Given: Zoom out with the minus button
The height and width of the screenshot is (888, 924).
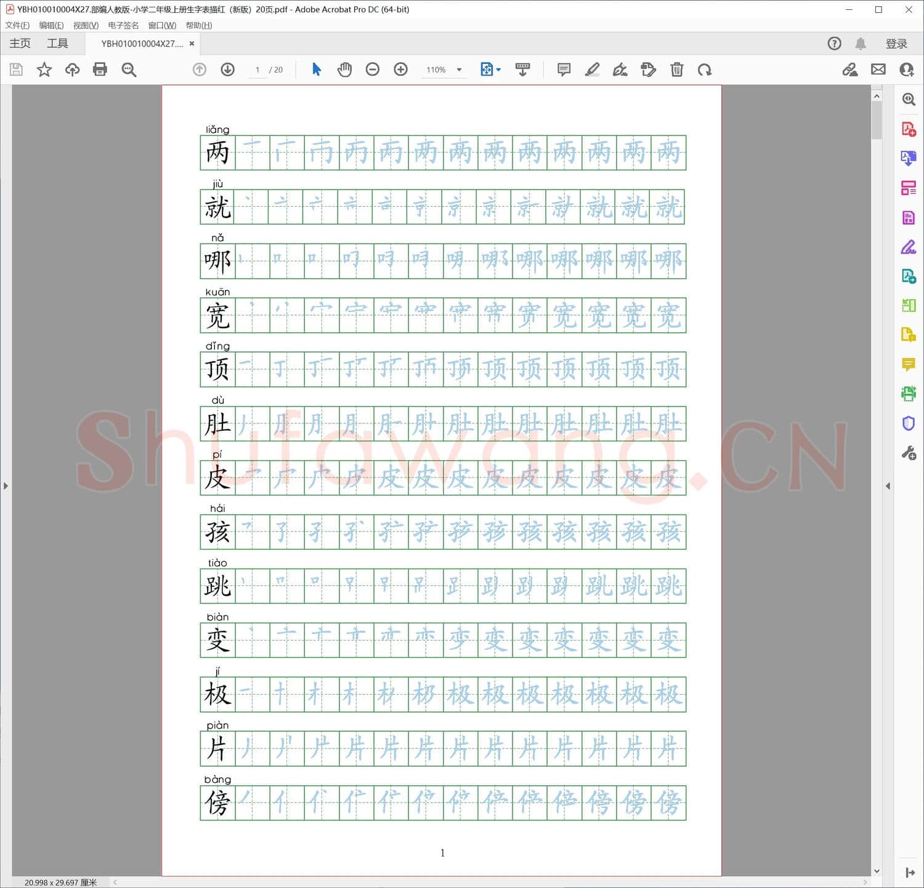Looking at the screenshot, I should coord(373,70).
